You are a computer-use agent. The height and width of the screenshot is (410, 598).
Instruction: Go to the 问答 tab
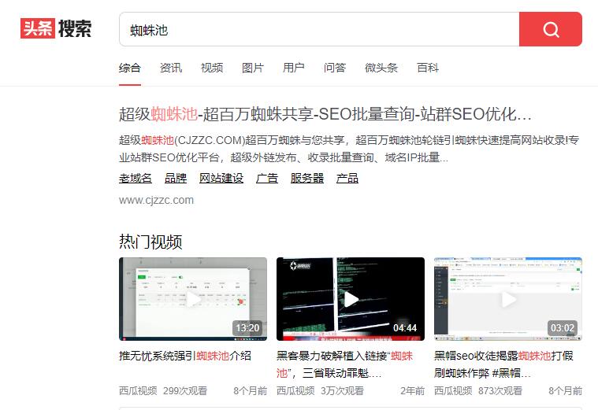(x=335, y=68)
